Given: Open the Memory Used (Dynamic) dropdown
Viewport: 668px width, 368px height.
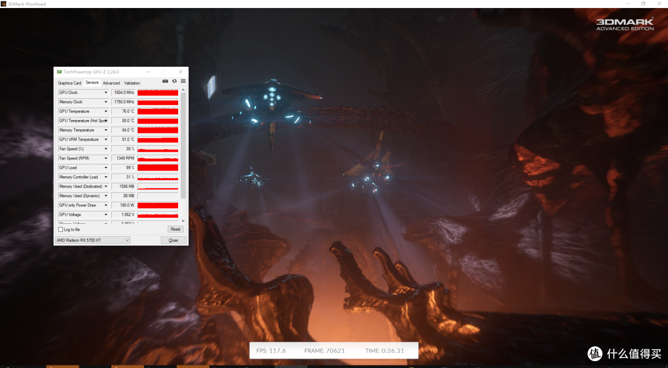Looking at the screenshot, I should click(106, 195).
